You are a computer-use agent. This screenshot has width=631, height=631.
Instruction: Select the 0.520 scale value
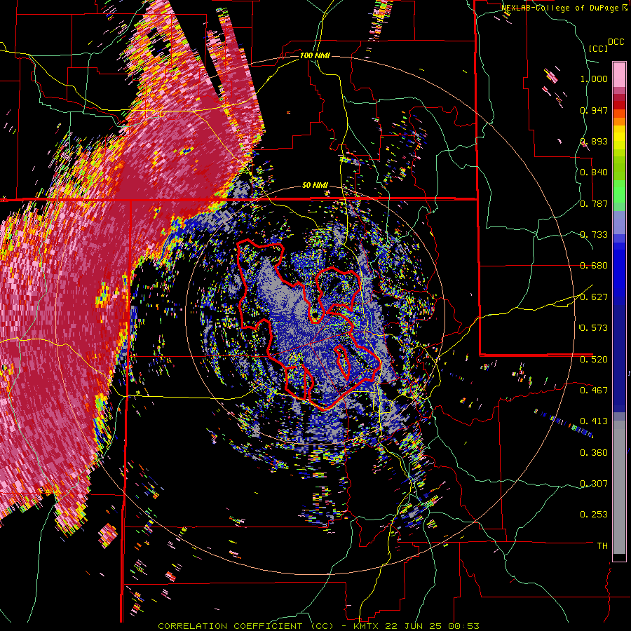pyautogui.click(x=594, y=360)
